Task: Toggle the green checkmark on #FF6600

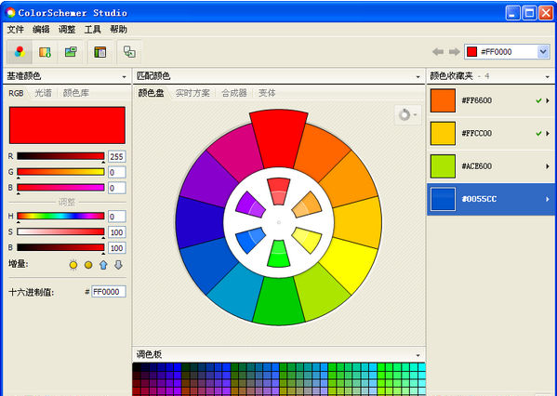Action: click(x=539, y=101)
